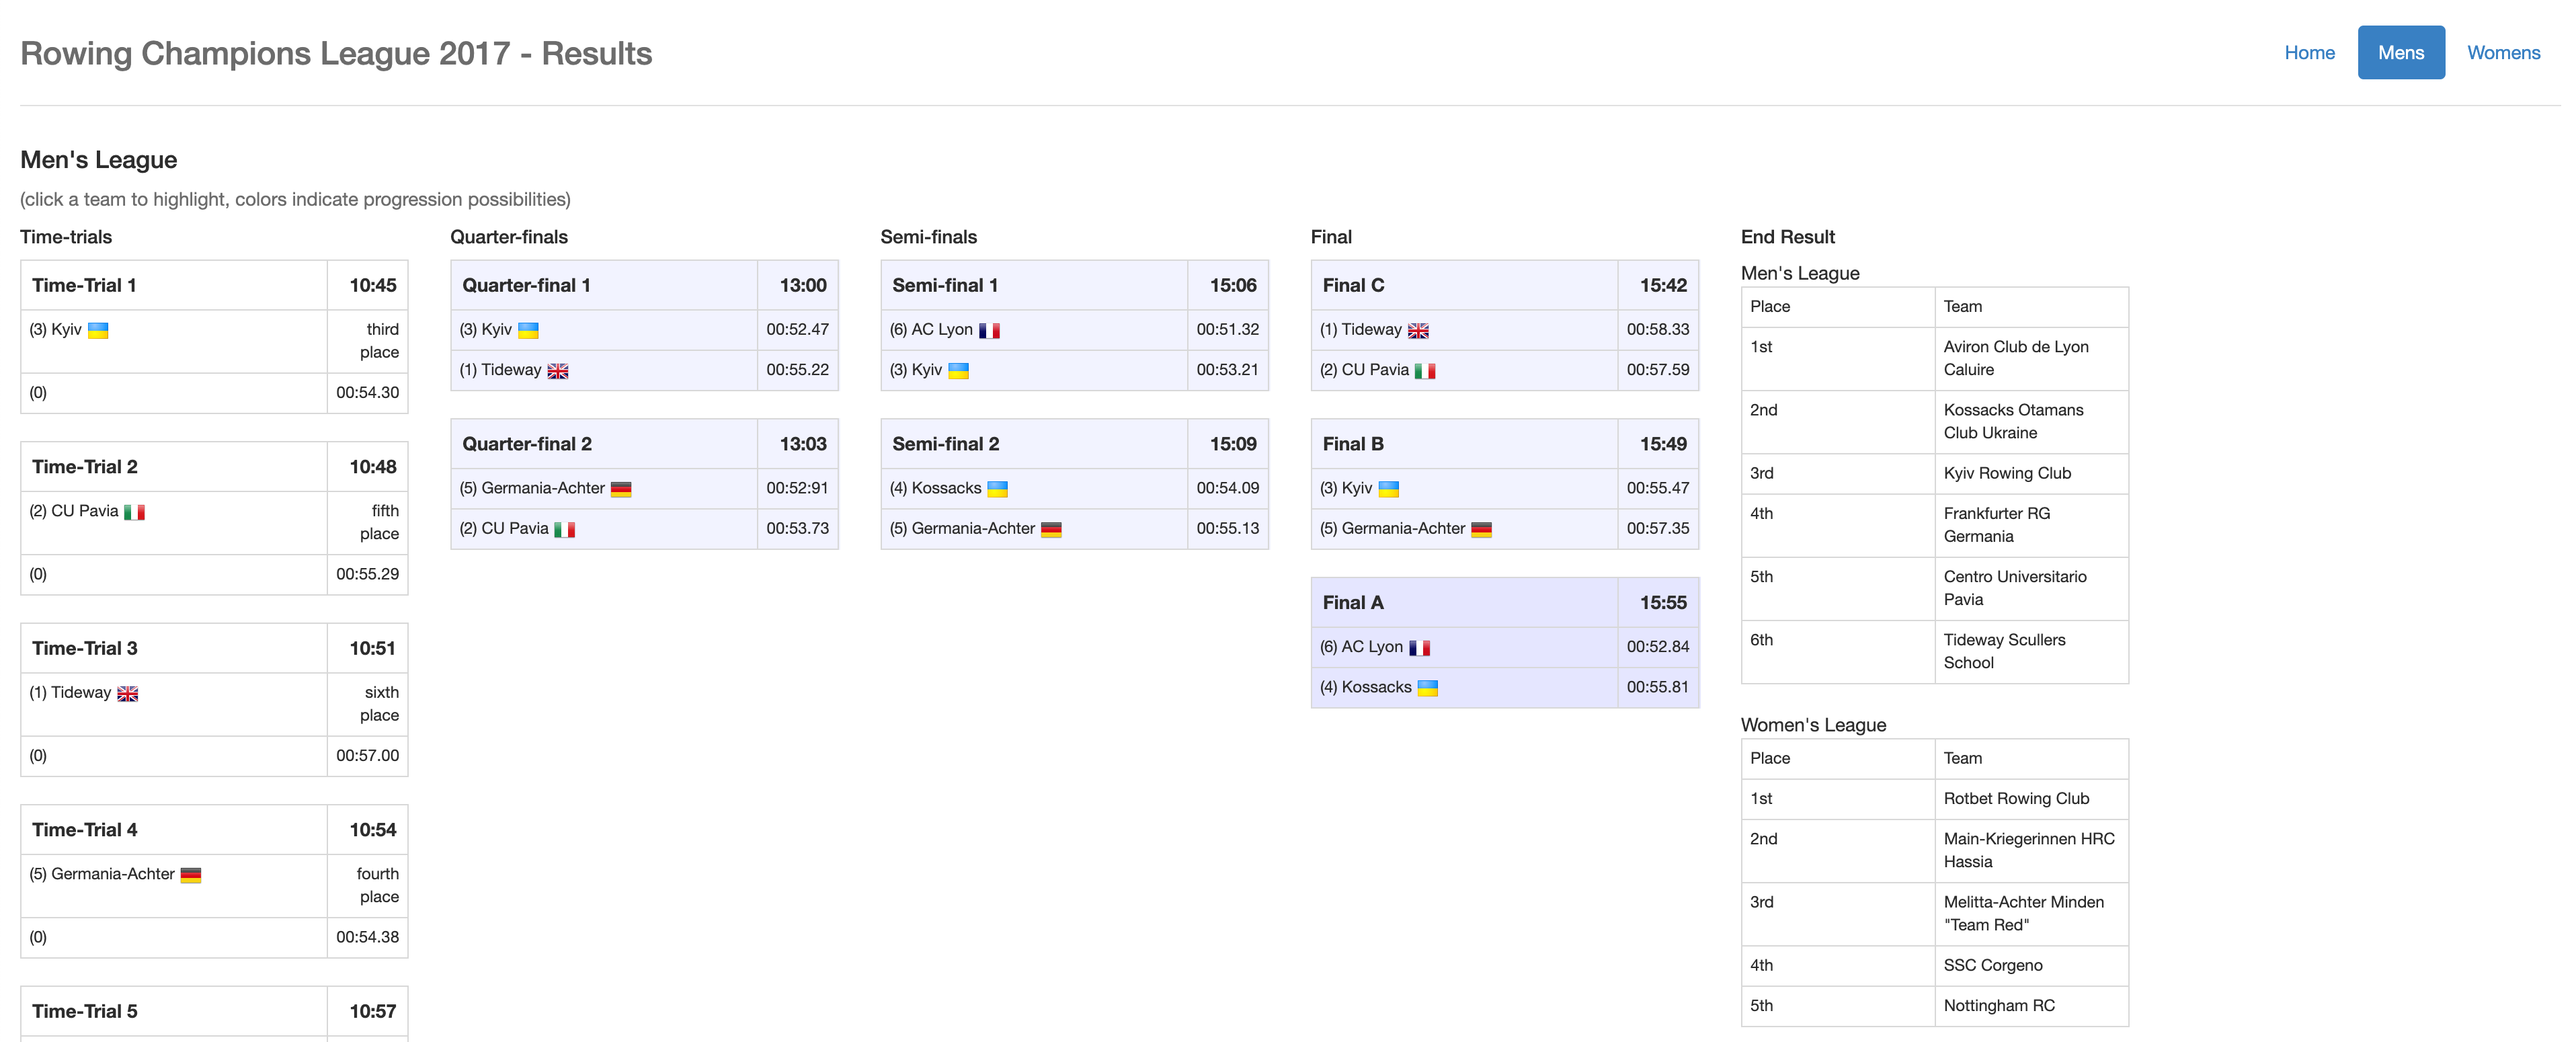Switch to the Womens nav tab
This screenshot has height=1042, width=2576.
click(x=2503, y=53)
